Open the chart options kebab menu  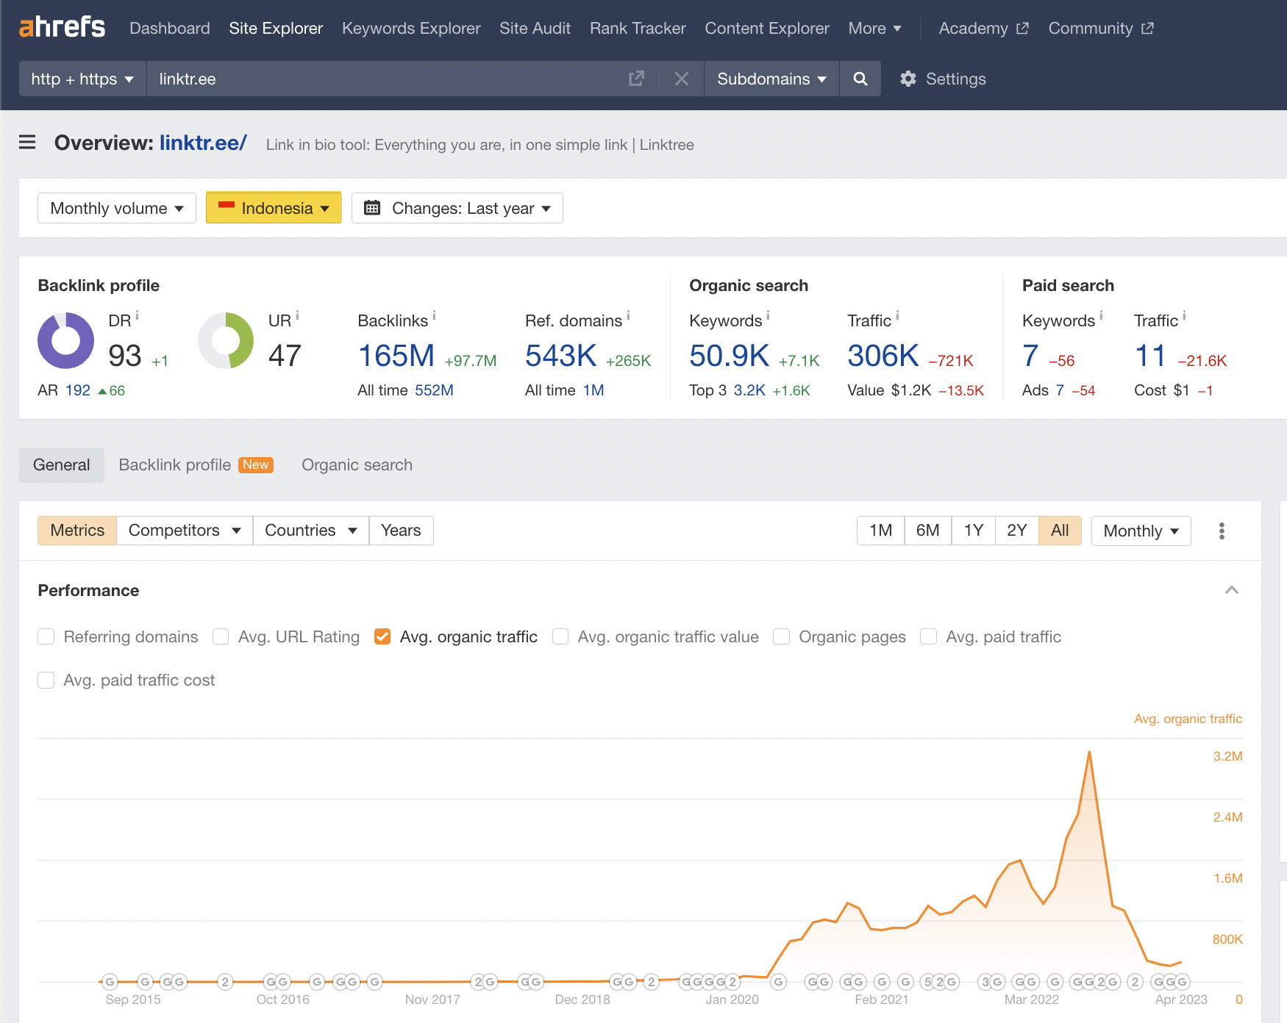[x=1222, y=530]
